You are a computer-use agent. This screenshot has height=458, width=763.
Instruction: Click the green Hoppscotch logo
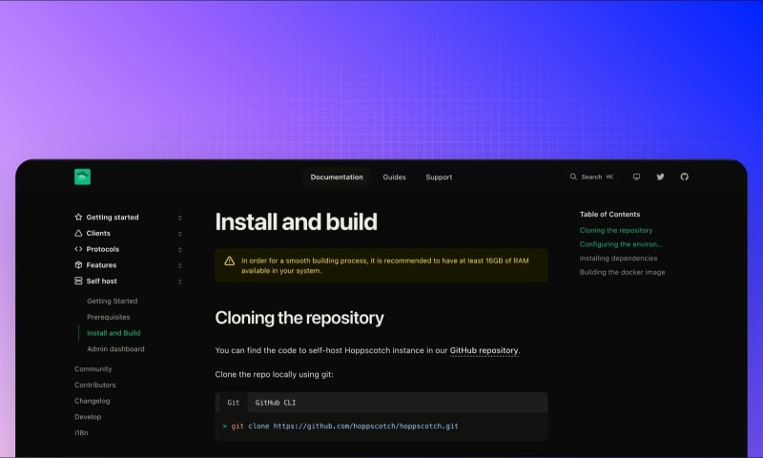(x=82, y=177)
